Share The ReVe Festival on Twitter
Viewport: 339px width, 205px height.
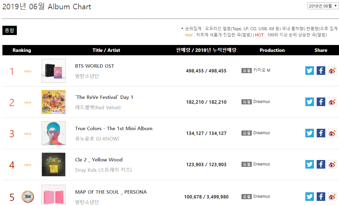(x=309, y=102)
